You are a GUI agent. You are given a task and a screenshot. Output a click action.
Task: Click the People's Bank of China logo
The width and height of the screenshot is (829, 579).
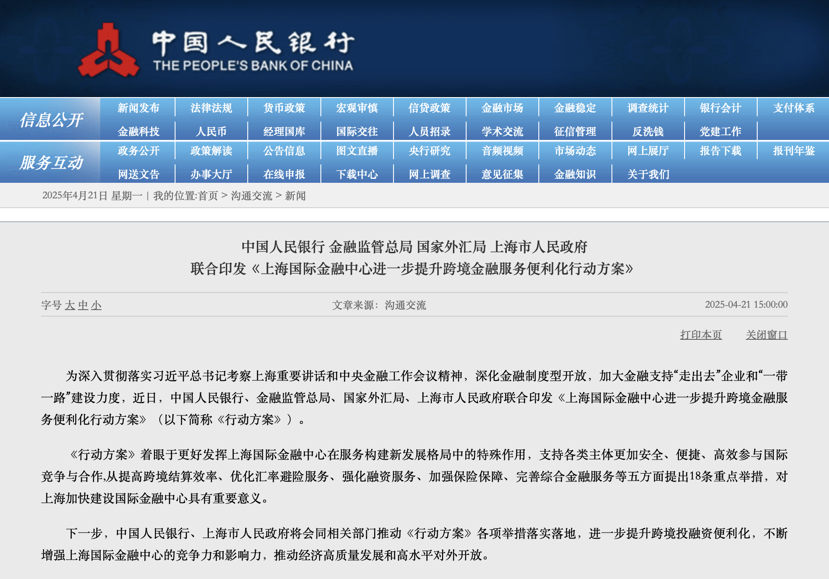pyautogui.click(x=216, y=51)
